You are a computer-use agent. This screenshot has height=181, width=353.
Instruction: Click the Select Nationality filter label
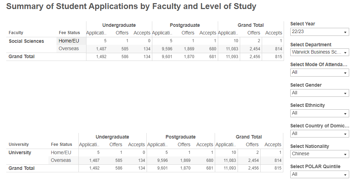(309, 147)
